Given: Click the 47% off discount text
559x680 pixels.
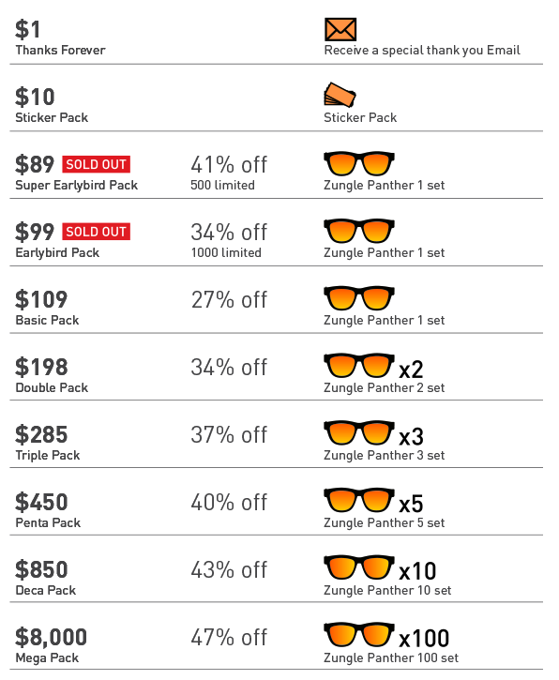Looking at the screenshot, I should click(x=229, y=638).
